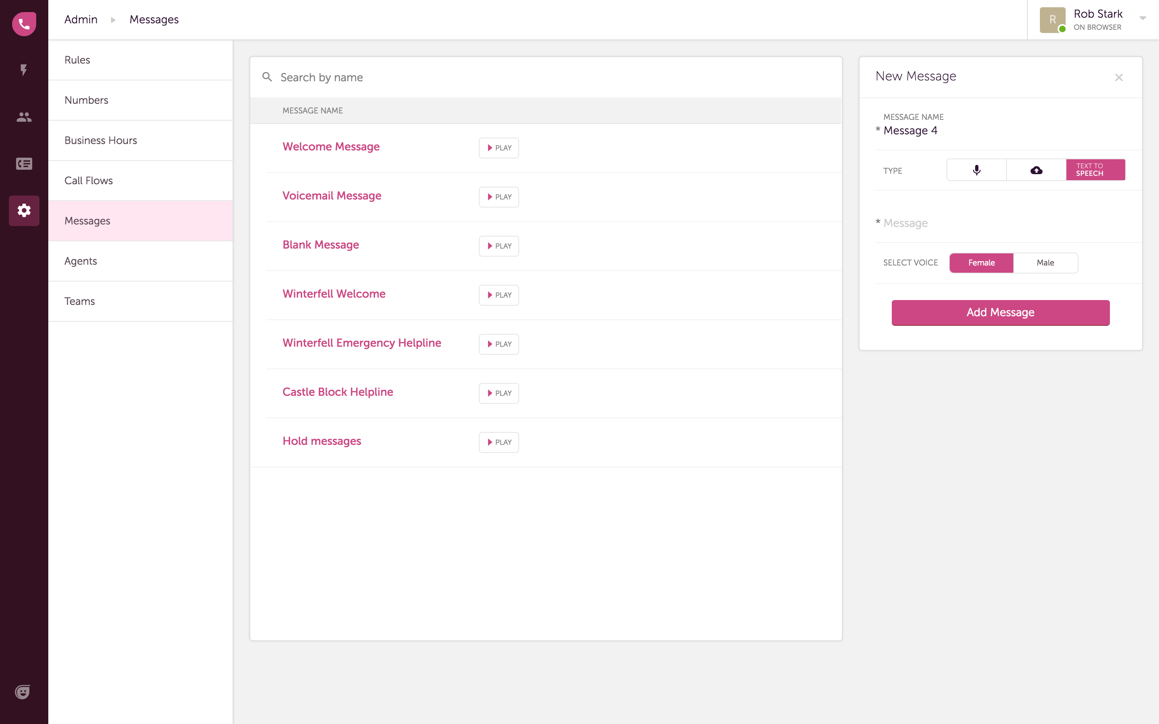This screenshot has height=724, width=1159.
Task: Choose the Male voice option
Action: pos(1045,263)
